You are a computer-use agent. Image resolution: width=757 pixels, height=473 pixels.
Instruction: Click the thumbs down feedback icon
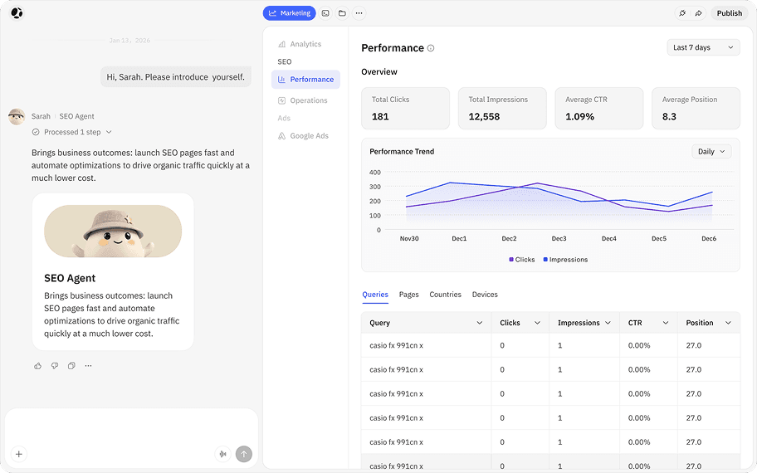point(55,366)
